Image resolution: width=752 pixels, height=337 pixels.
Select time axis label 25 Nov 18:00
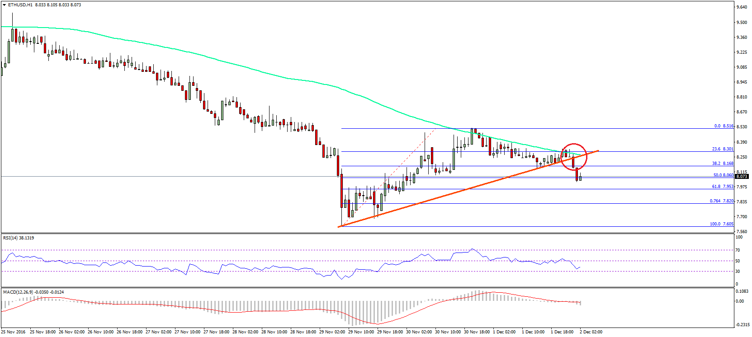[x=43, y=332]
